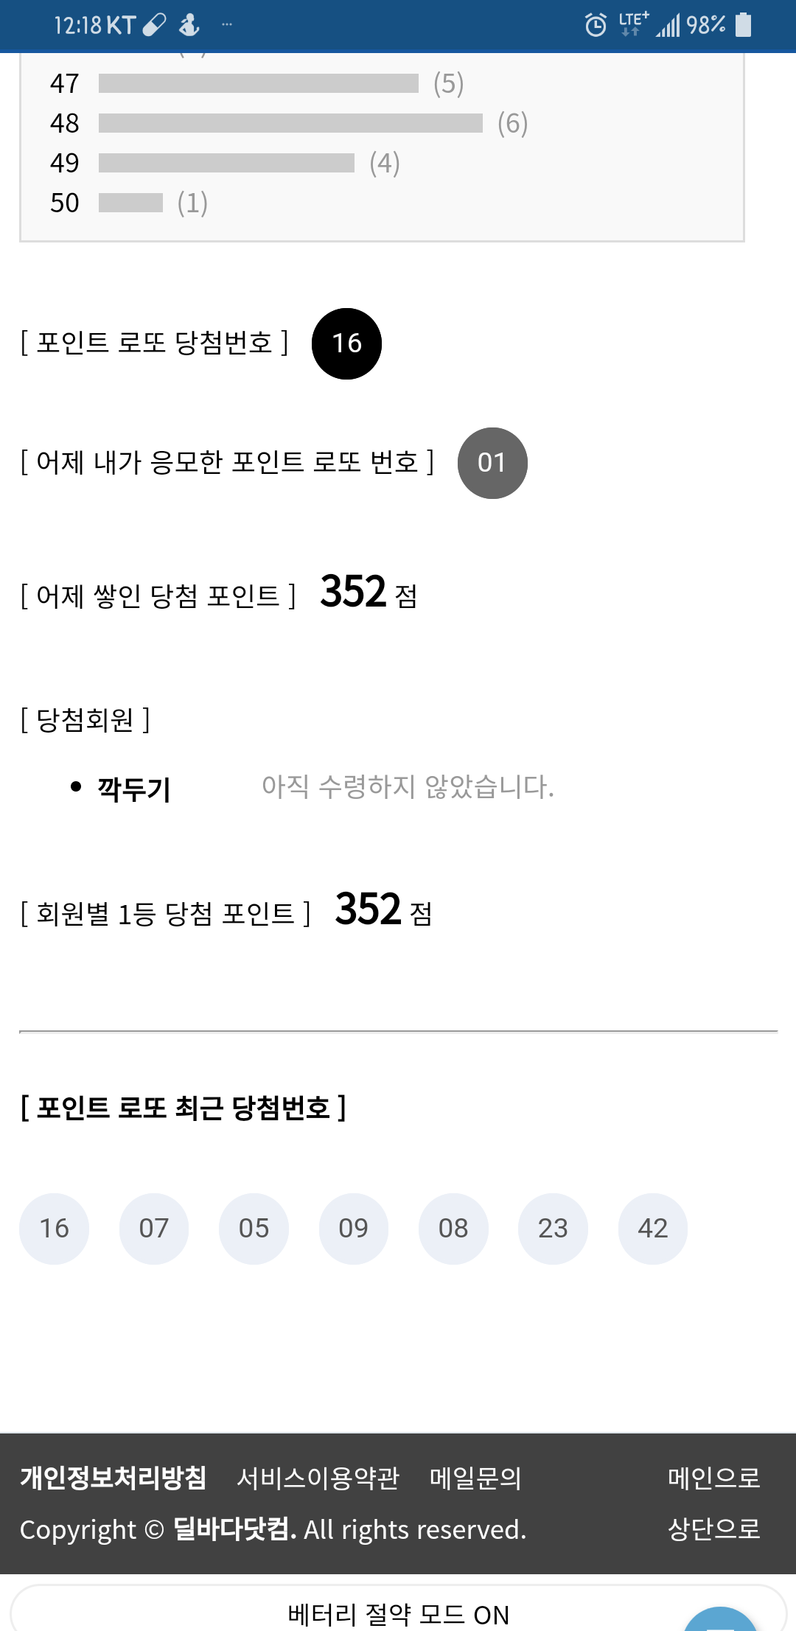Tap the gray entered number 01 ball
This screenshot has height=1631, width=796.
pos(492,463)
